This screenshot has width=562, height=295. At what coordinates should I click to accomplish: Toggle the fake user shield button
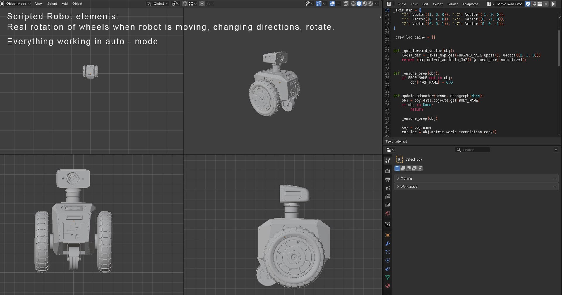pos(528,4)
